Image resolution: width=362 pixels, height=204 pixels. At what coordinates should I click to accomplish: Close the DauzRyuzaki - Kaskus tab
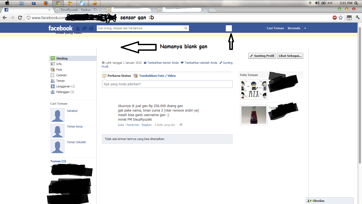pyautogui.click(x=100, y=10)
